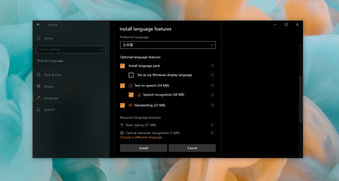Click the scrollbar up arrow
Viewport: 339px width, 181px height.
tap(301, 46)
